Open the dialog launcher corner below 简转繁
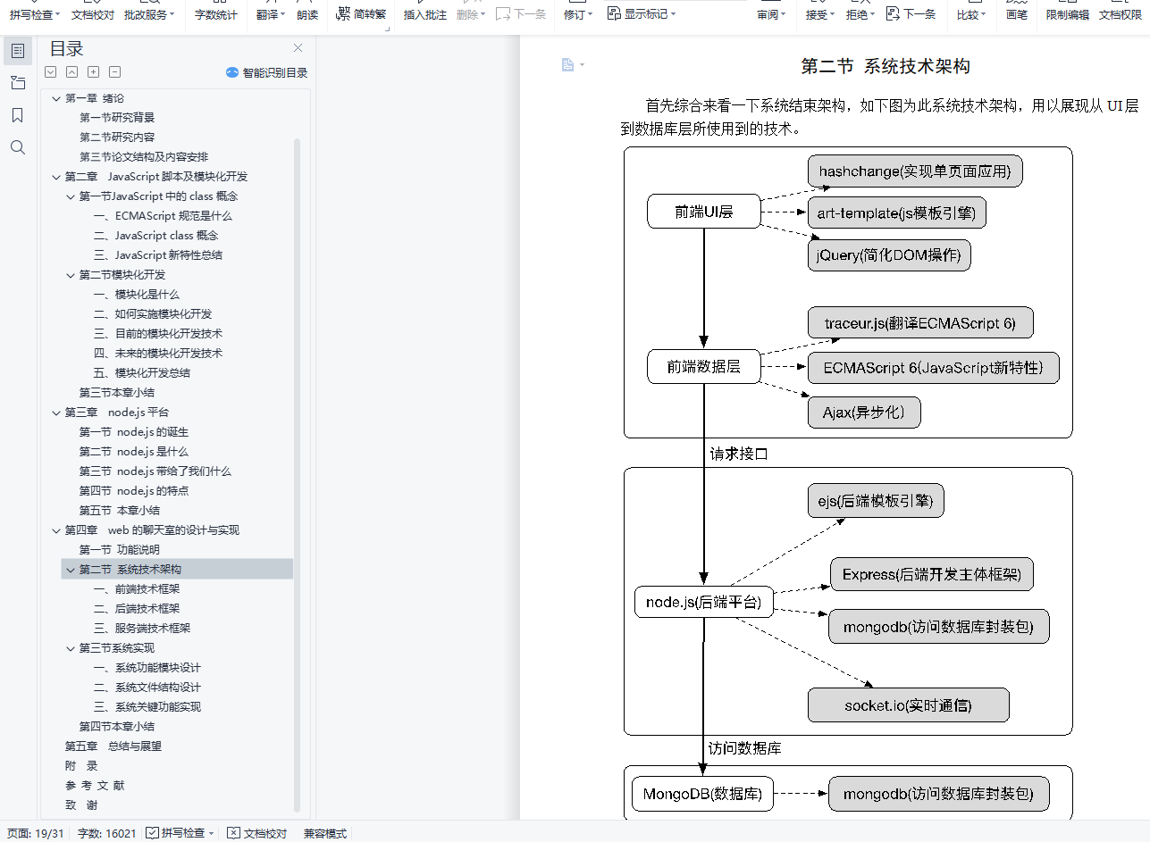The width and height of the screenshot is (1150, 842). coord(388,29)
